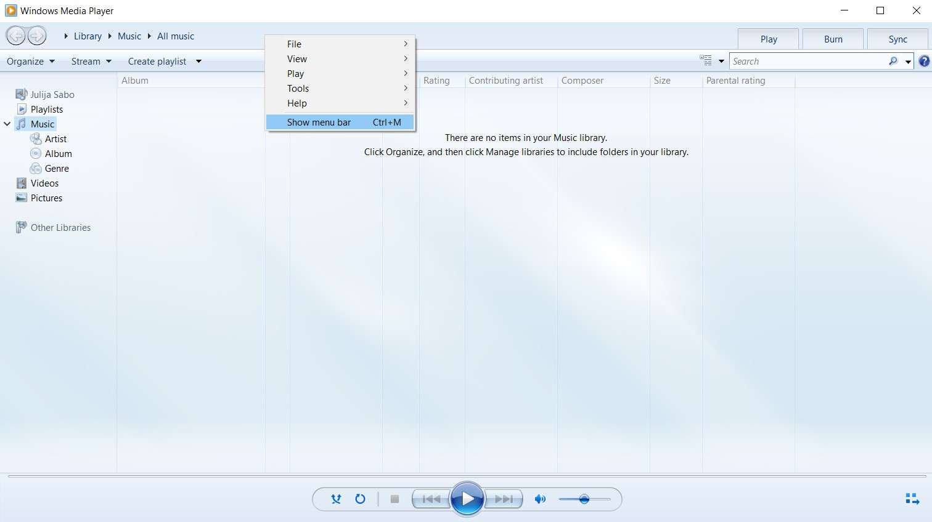Screen dimensions: 932x522
Task: Adjust the volume slider
Action: pos(584,499)
